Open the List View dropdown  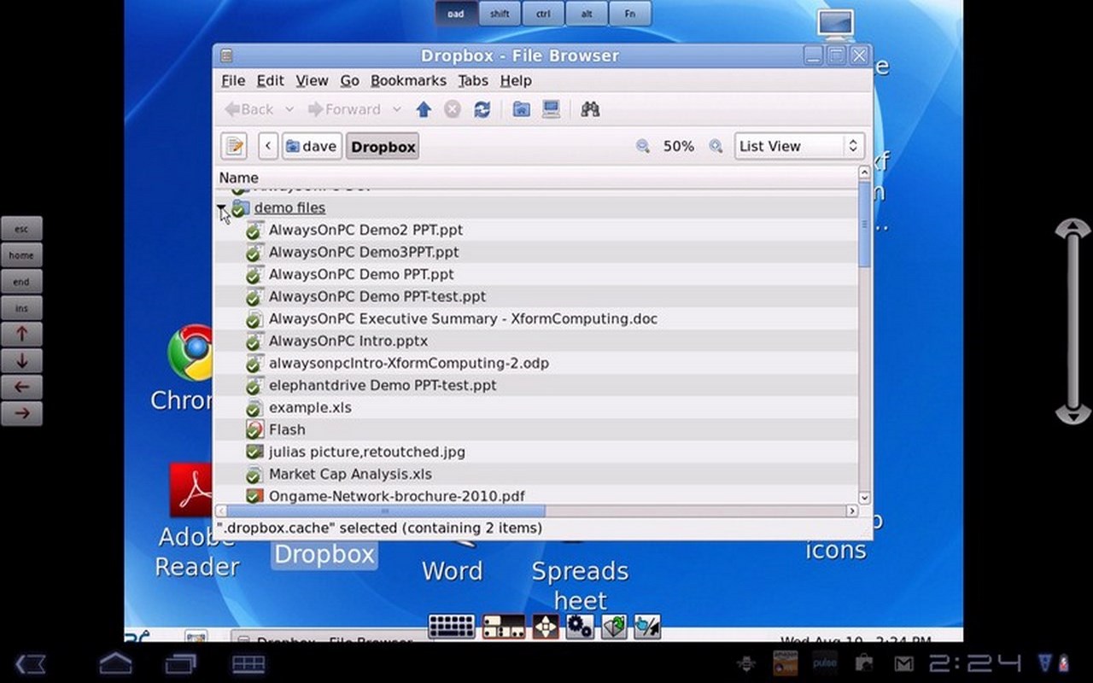tap(799, 146)
